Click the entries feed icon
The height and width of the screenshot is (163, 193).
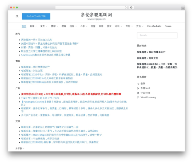coord(138,88)
